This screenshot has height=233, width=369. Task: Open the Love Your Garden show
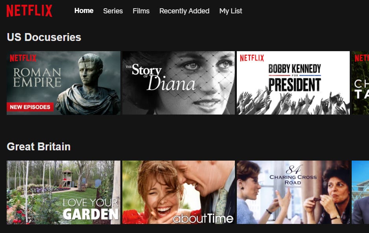(63, 192)
